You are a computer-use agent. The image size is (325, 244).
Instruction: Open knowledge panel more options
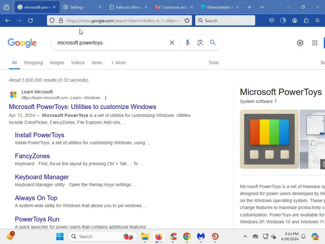276,101
